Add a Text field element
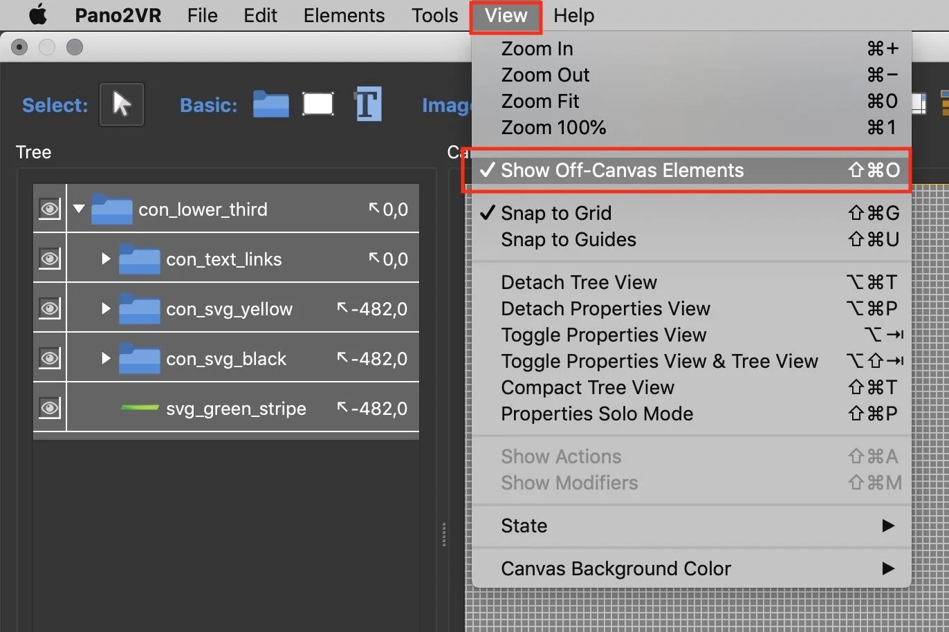Image resolution: width=949 pixels, height=632 pixels. [x=367, y=104]
